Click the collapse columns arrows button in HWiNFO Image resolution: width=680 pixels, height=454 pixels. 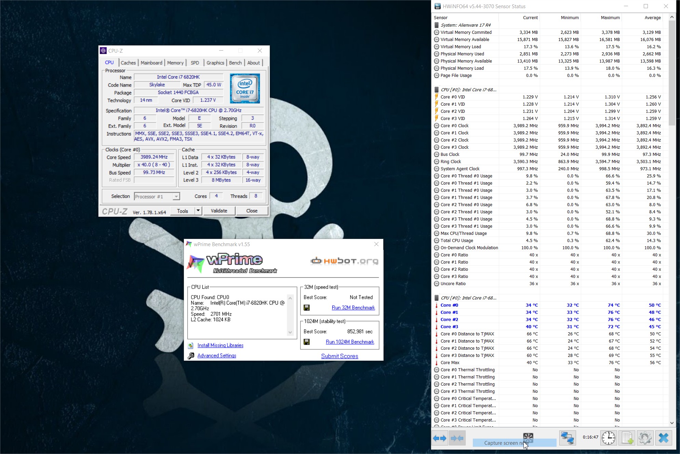(457, 438)
